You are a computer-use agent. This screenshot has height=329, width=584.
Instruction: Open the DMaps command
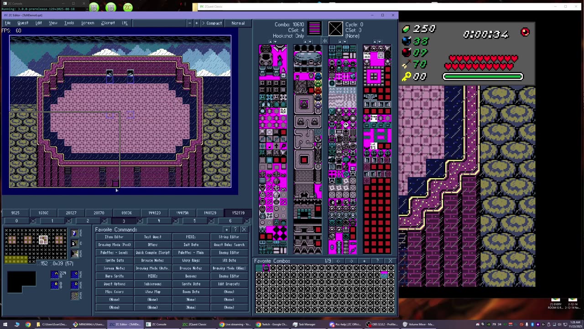(153, 245)
